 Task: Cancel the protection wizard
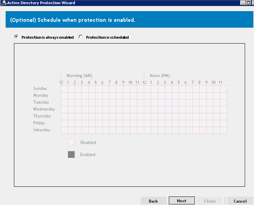coord(240,201)
